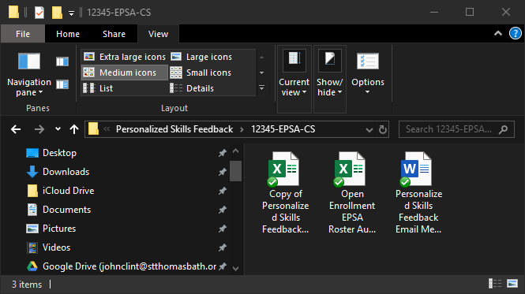This screenshot has width=525, height=294.
Task: Click the search magnifier icon
Action: [x=503, y=129]
